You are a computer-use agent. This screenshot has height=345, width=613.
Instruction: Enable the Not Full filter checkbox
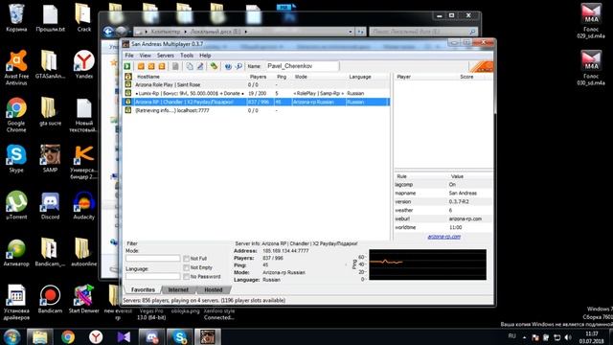[186, 259]
